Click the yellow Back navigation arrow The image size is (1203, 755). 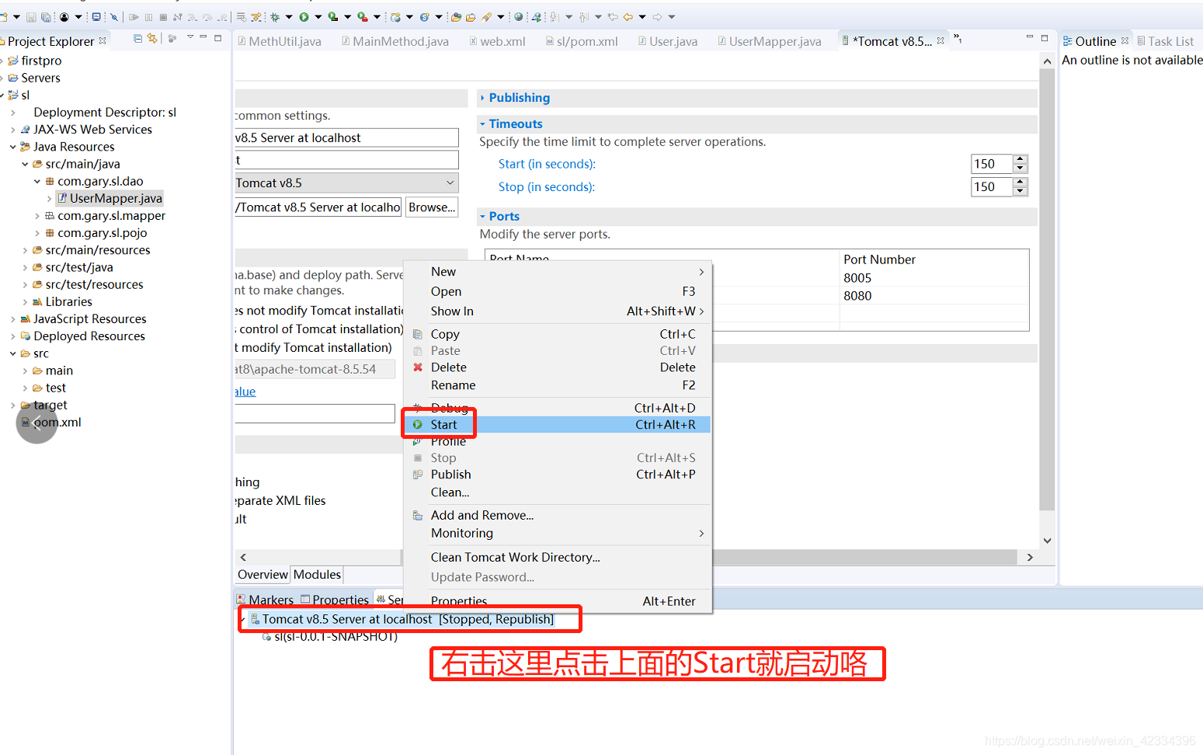coord(628,17)
